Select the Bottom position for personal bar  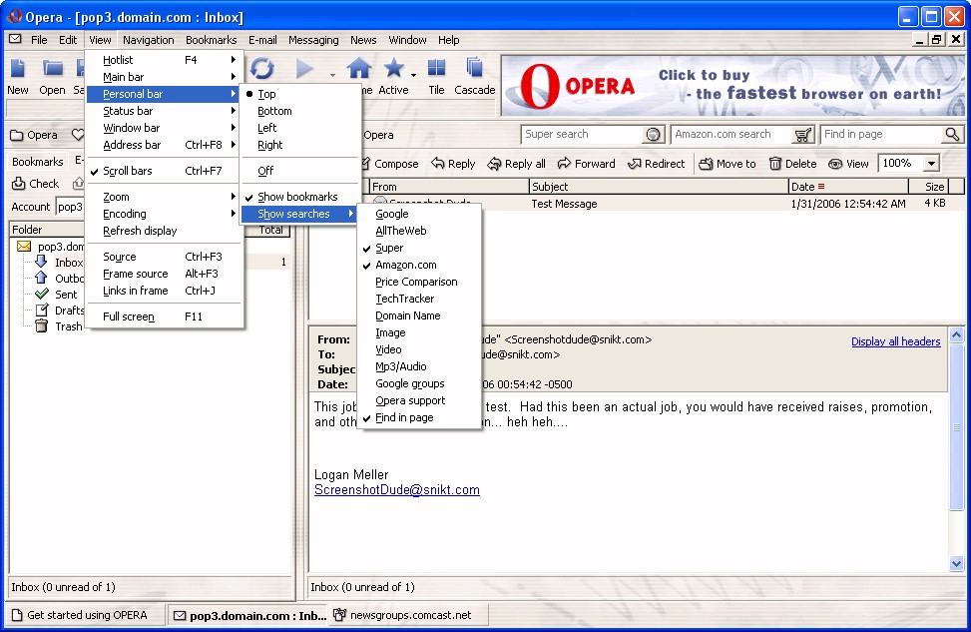[x=274, y=111]
